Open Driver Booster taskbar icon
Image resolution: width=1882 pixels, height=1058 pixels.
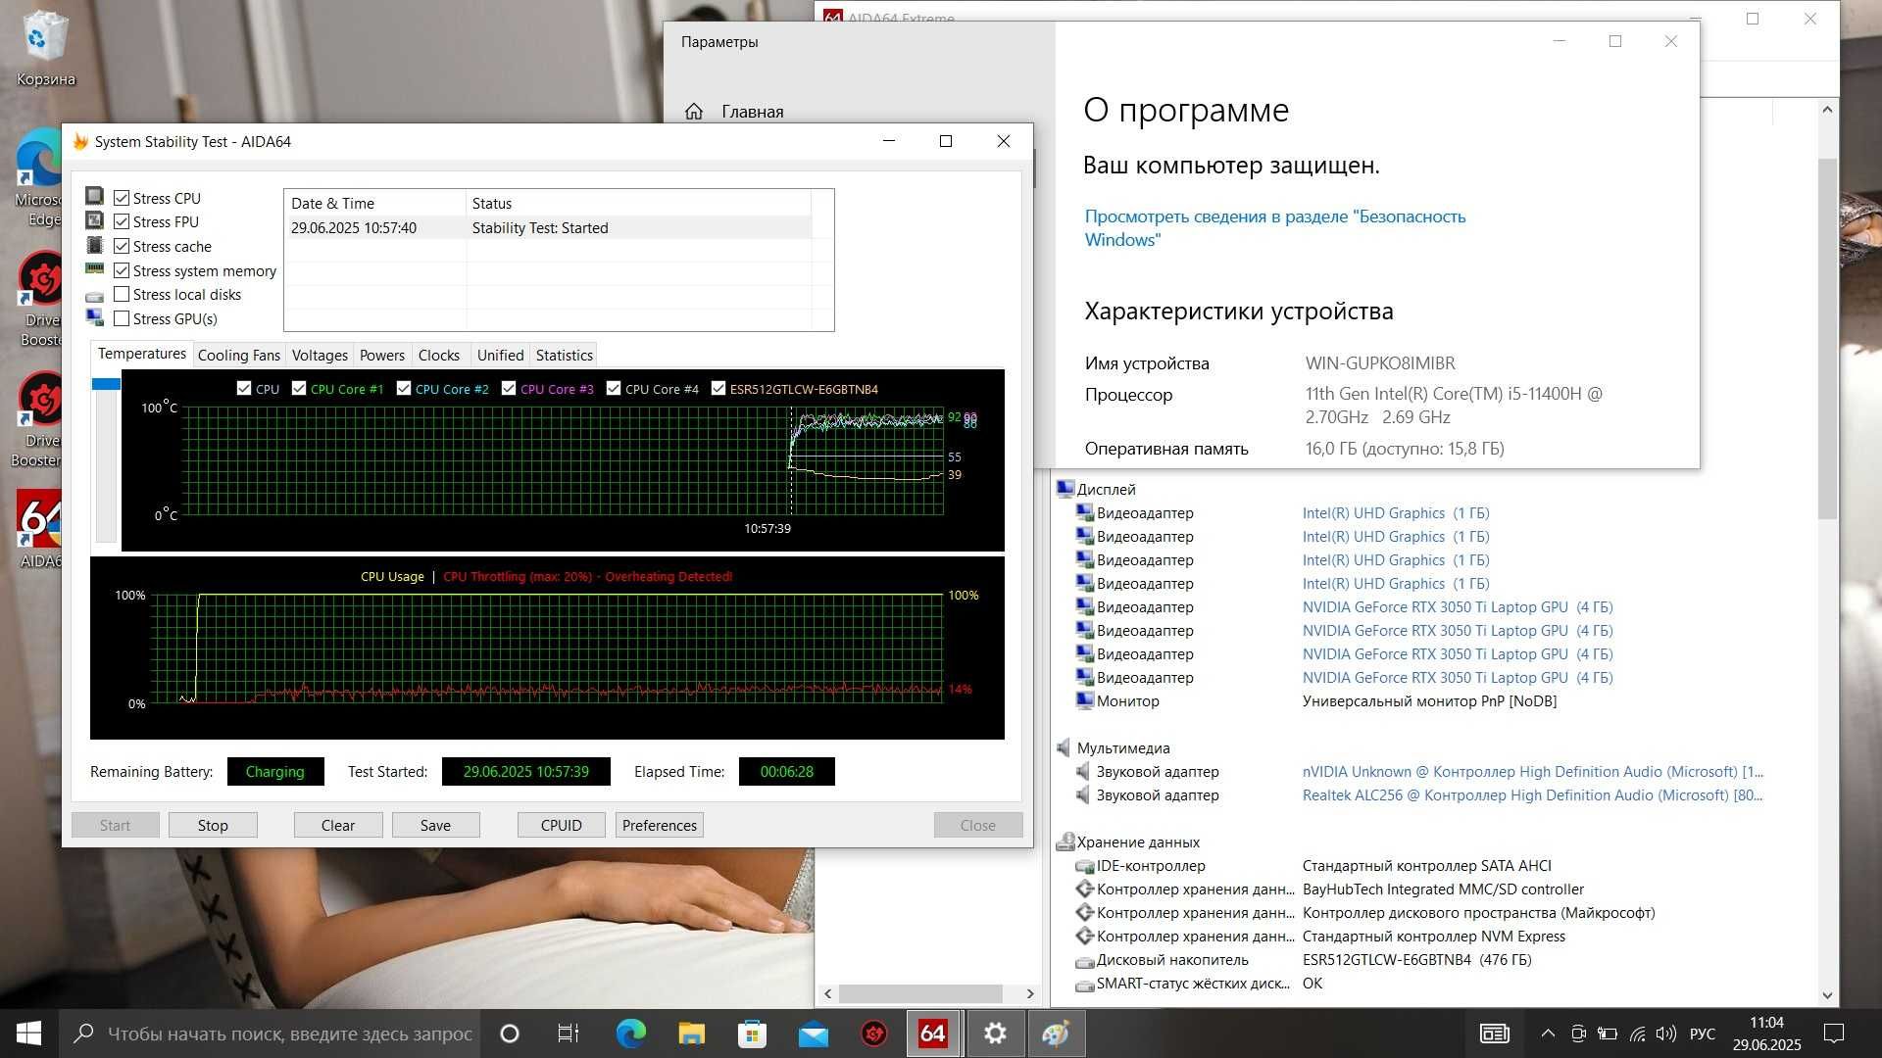tap(873, 1034)
